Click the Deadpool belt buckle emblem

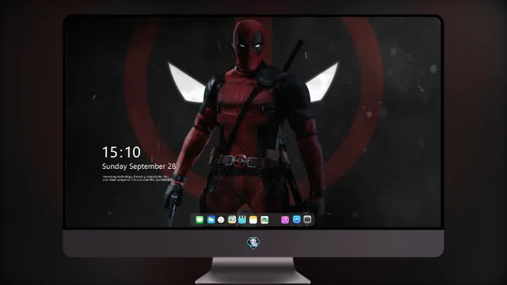tap(239, 161)
